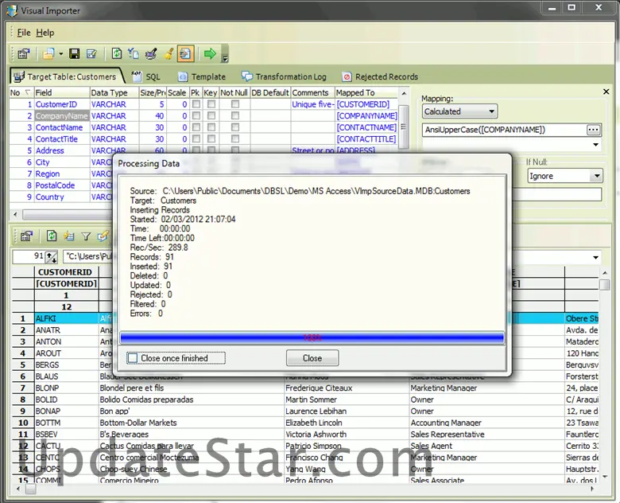The height and width of the screenshot is (503, 620).
Task: Click the green refresh icon in main toolbar
Action: tap(116, 54)
